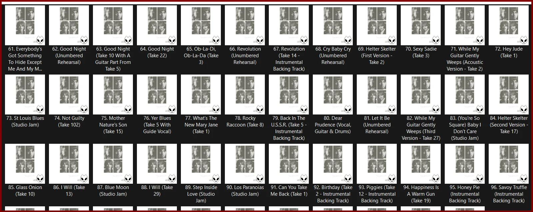Click the title text "70. Sexy Sadie (Take 3)"
This screenshot has width=533, height=212.
(421, 52)
